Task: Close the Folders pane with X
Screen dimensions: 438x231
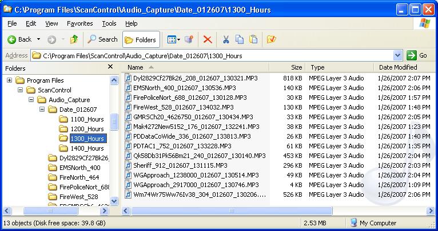Action: tap(110, 67)
